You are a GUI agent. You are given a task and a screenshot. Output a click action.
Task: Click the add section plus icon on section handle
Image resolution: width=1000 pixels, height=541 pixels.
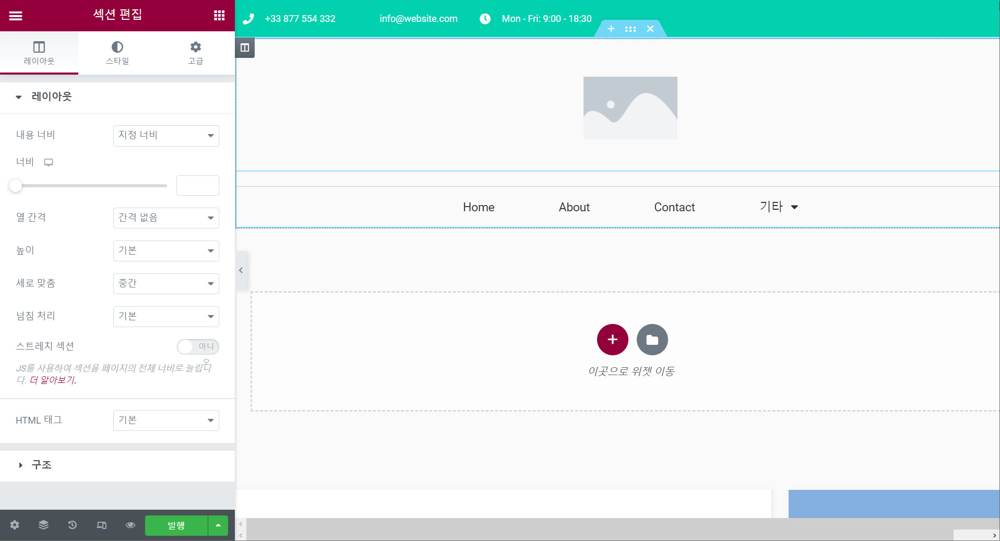(x=611, y=29)
